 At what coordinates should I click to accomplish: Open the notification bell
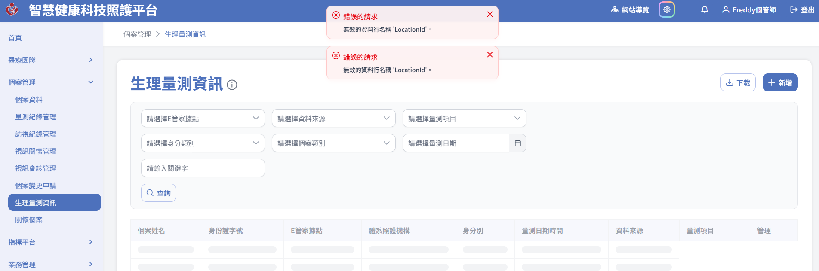705,9
